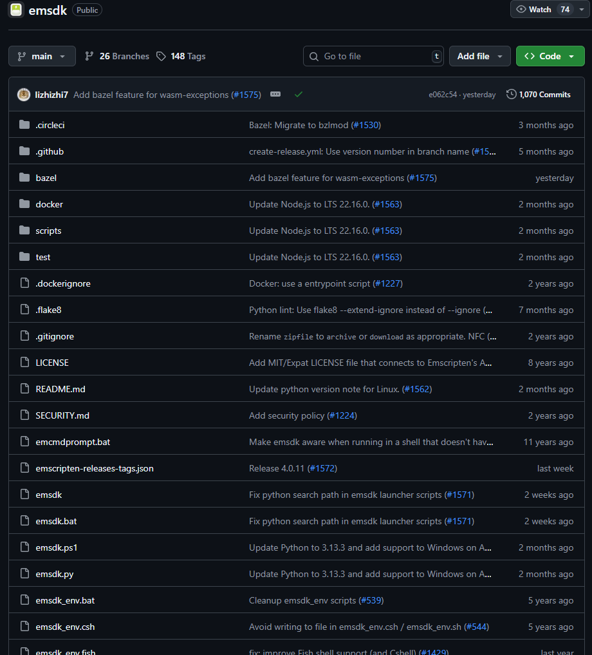Click the emsdk_env.bat file icon

24,600
